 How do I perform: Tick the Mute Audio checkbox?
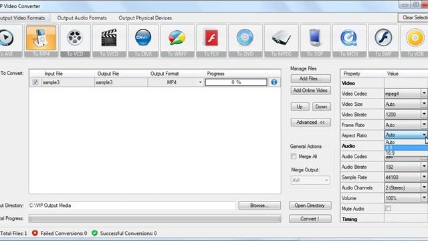tap(388, 208)
